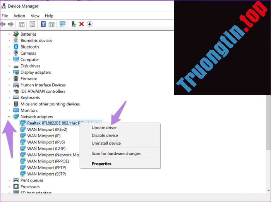This screenshot has height=202, width=271.
Task: Select WAN Miniport (PPPOE)
Action: tap(48, 161)
